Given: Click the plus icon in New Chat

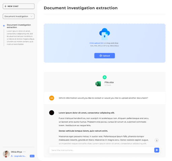Looking at the screenshot, I should pyautogui.click(x=5, y=6).
